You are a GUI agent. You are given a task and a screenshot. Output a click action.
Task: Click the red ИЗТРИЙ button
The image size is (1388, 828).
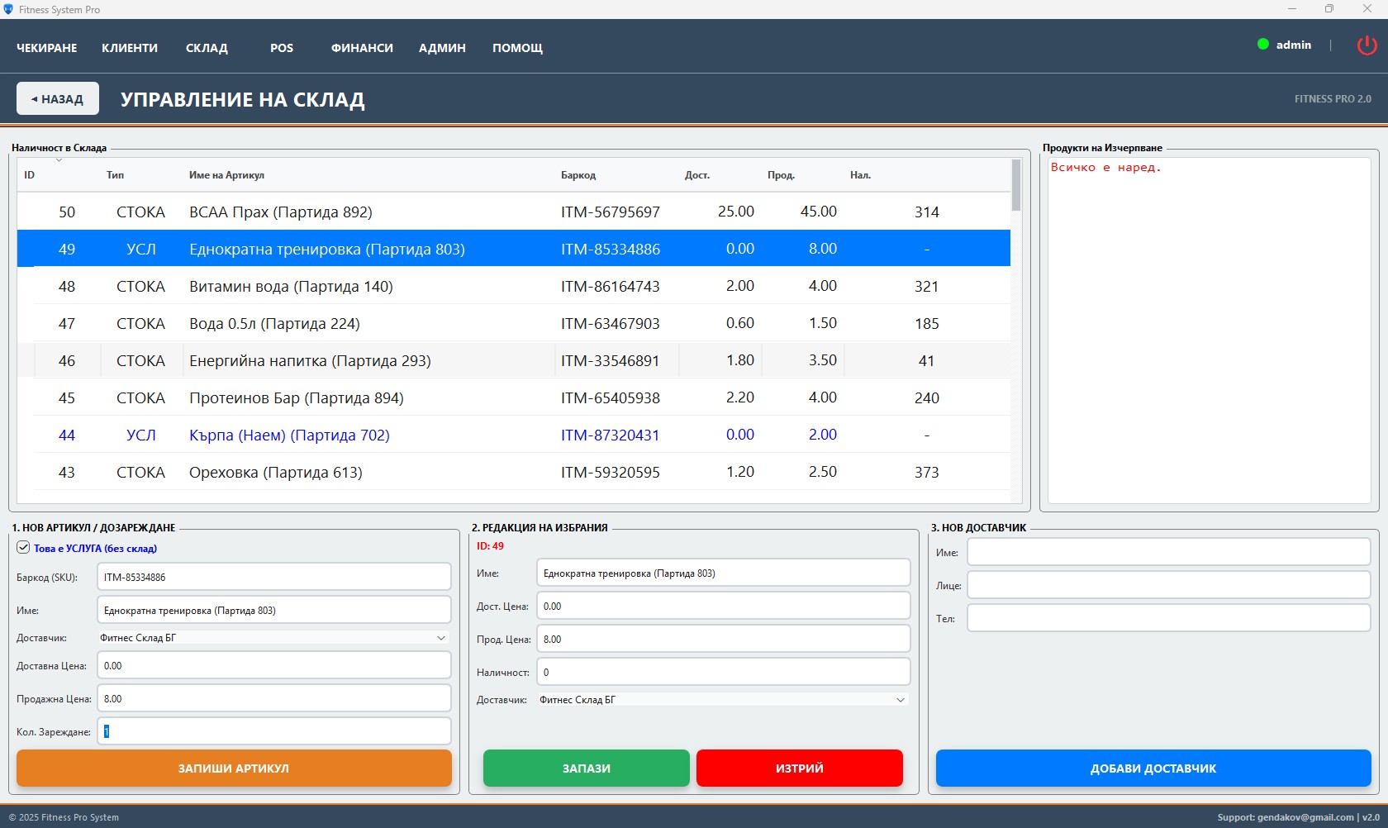[x=799, y=769]
